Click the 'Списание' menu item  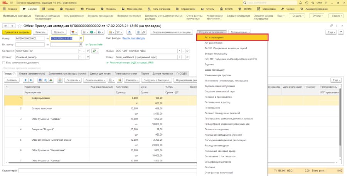pyautogui.click(x=232, y=168)
